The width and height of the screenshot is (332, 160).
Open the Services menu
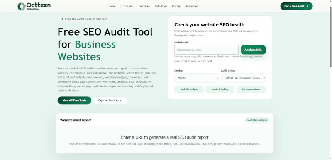point(144,6)
